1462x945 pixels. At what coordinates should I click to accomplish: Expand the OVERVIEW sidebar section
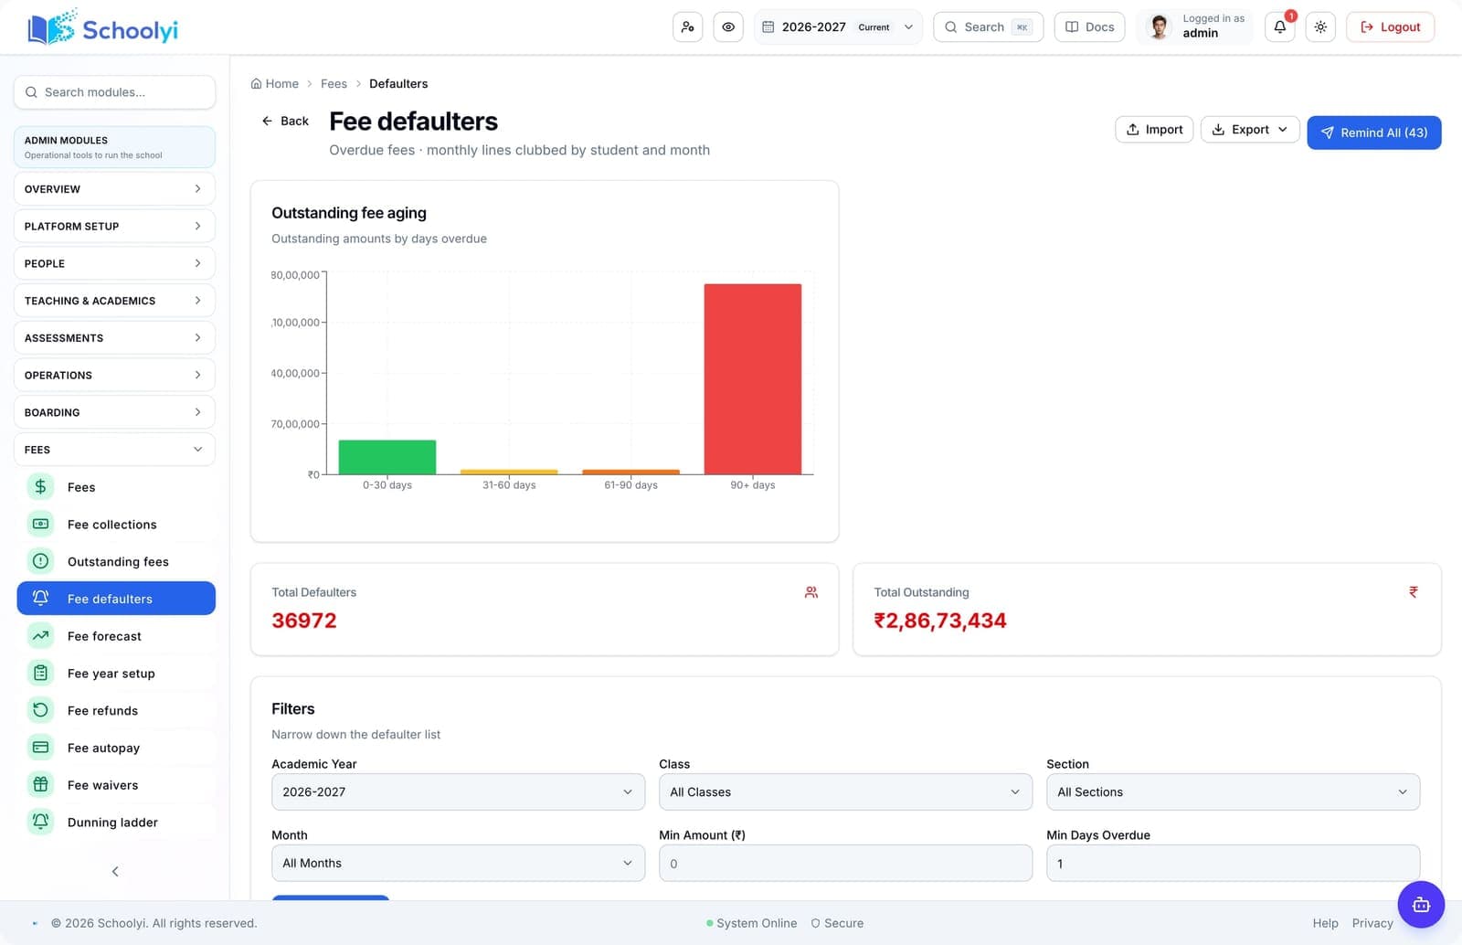(x=114, y=188)
